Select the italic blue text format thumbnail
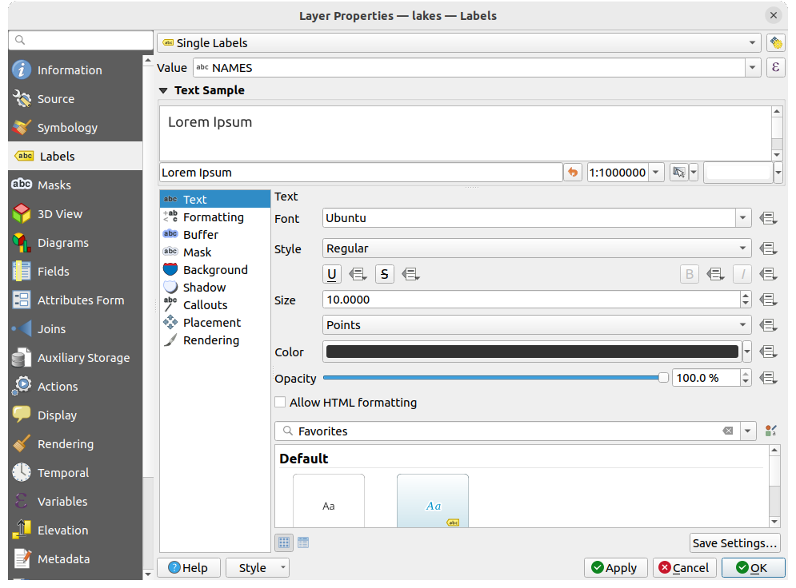796x588 pixels. tap(433, 503)
